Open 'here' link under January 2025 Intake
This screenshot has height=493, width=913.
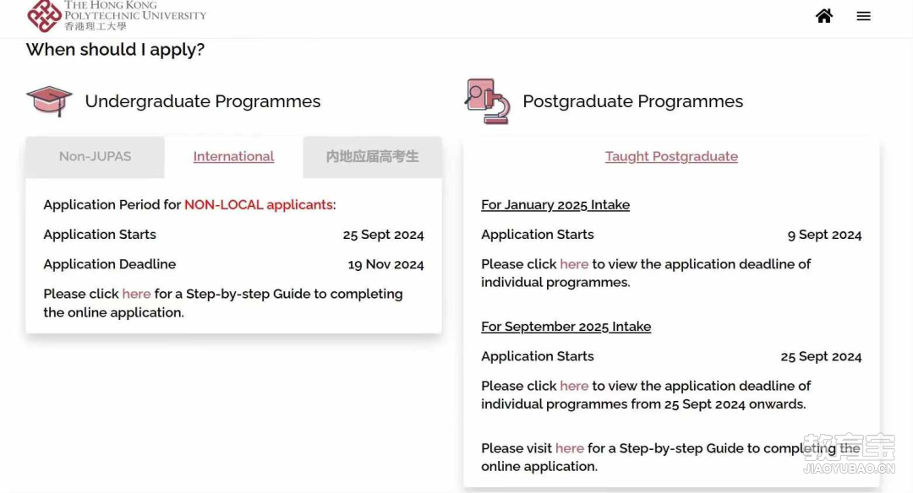(x=574, y=264)
